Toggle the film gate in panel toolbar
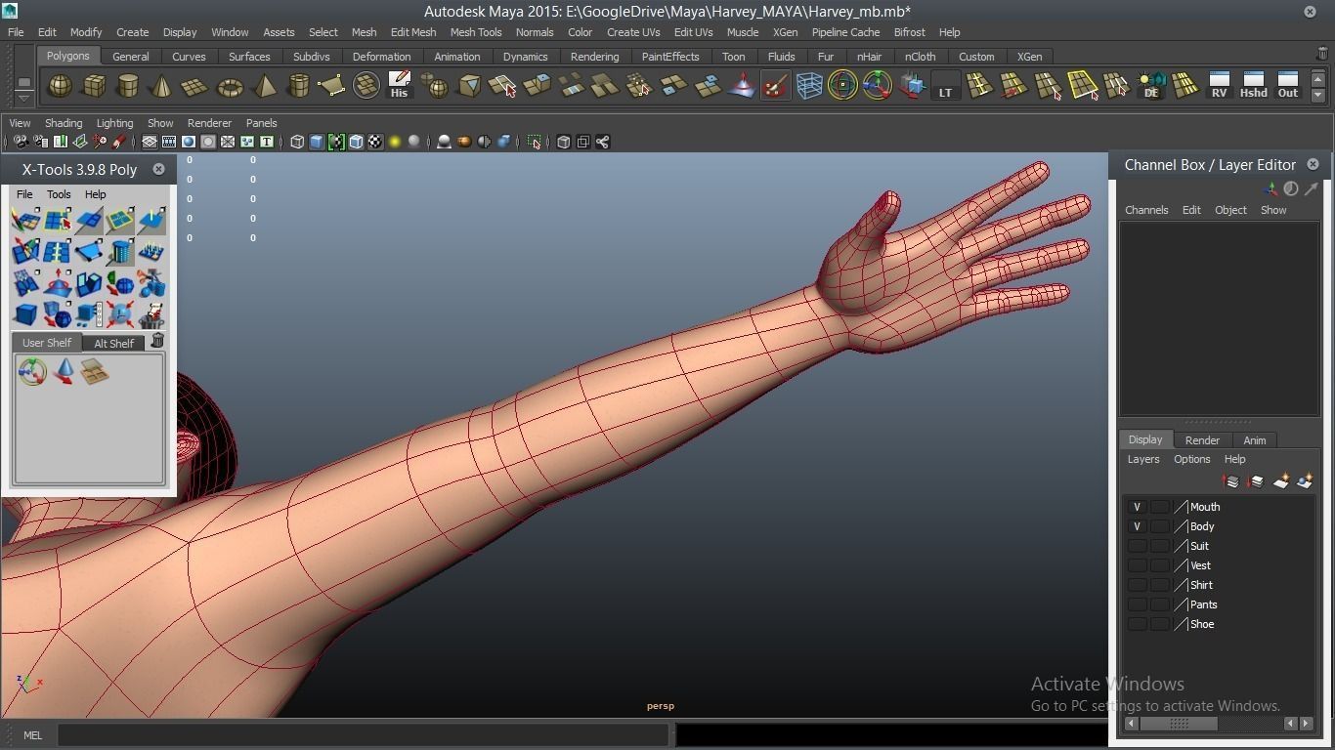 (169, 142)
